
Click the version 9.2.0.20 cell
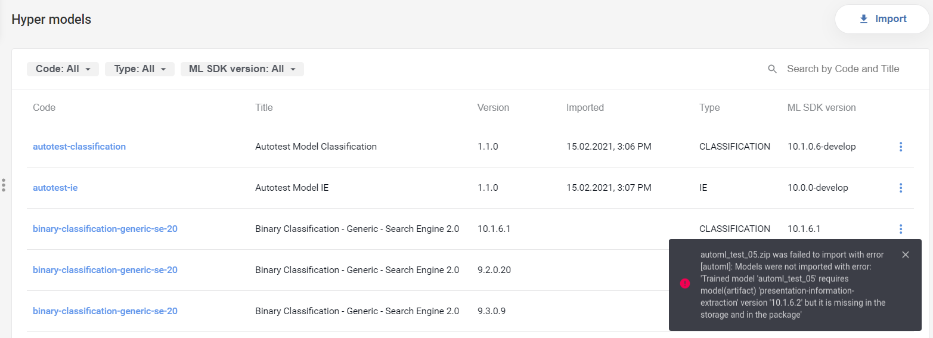click(494, 270)
